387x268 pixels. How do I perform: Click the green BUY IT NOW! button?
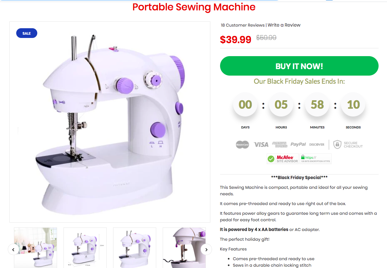pyautogui.click(x=299, y=66)
